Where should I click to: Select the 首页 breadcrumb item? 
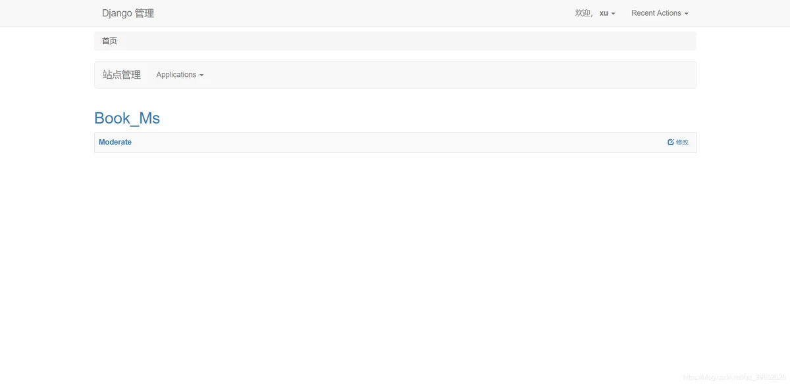pos(109,41)
